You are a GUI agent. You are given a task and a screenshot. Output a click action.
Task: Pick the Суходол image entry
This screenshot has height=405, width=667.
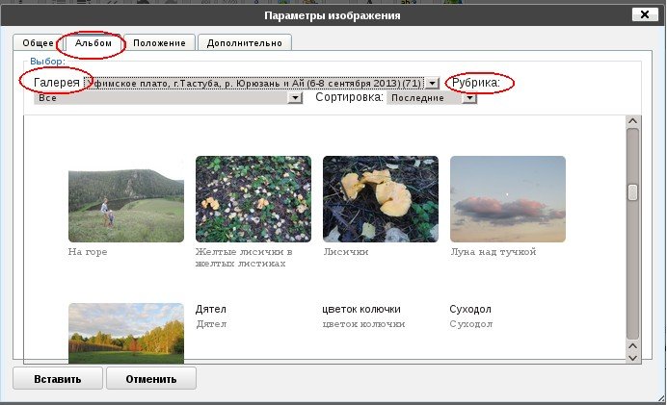470,310
